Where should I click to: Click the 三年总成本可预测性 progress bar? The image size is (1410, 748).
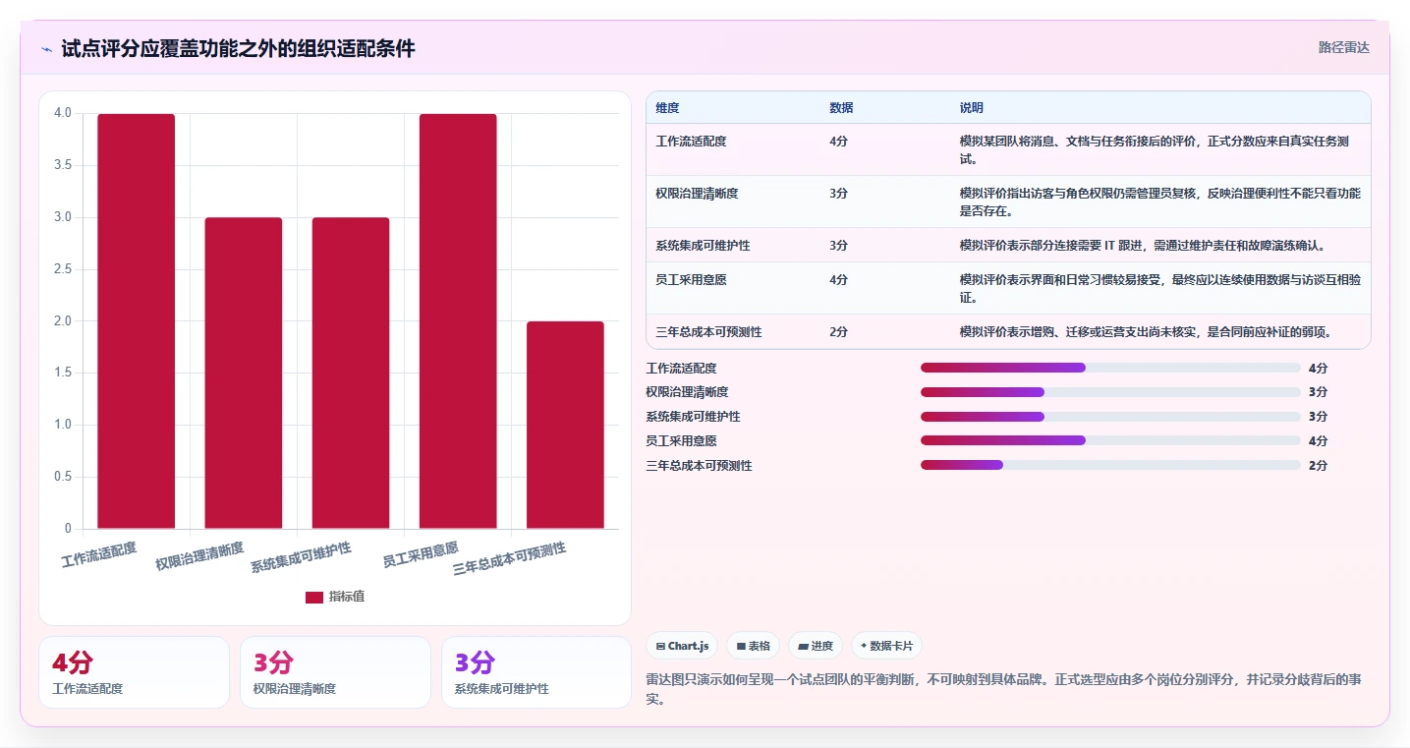pyautogui.click(x=1110, y=465)
